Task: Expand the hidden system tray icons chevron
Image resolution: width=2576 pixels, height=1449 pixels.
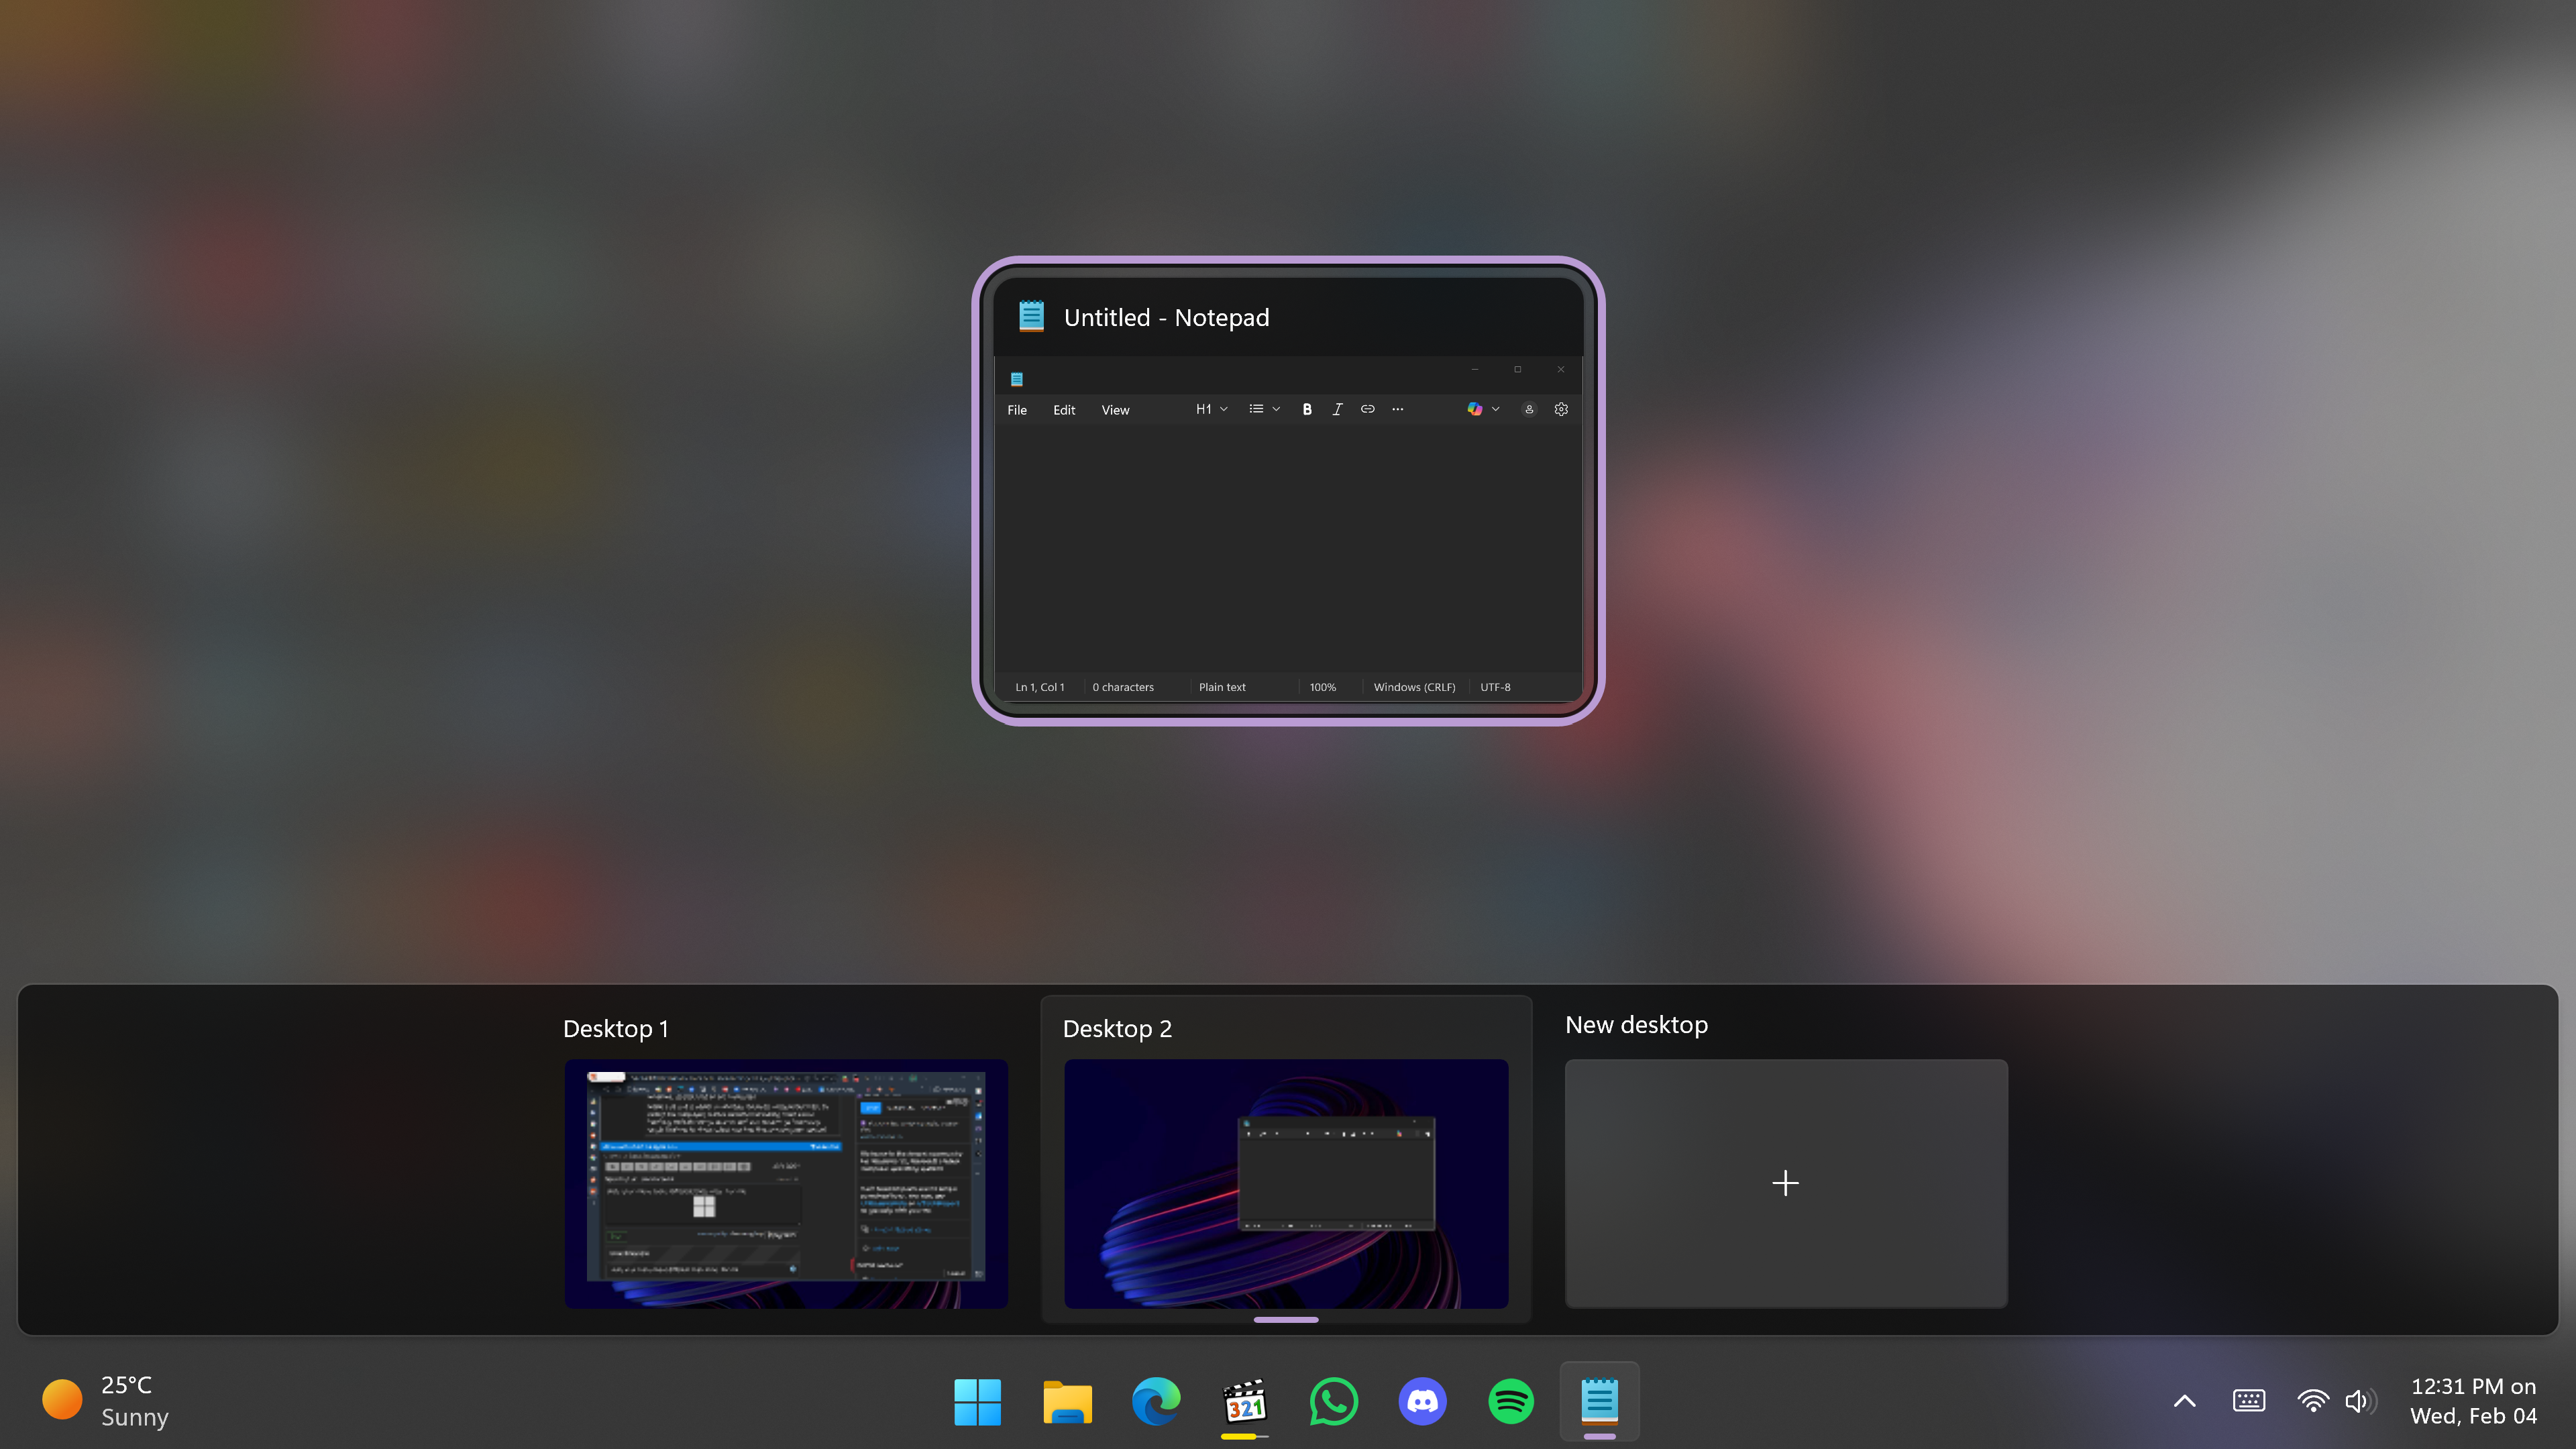Action: click(x=2185, y=1401)
